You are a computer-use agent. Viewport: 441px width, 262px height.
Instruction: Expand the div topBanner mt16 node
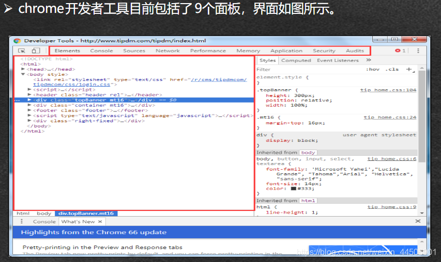[29, 100]
